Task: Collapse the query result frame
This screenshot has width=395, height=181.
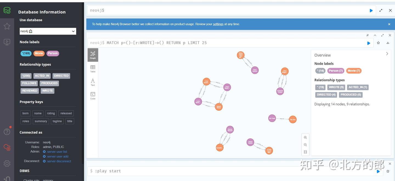Action: click(x=375, y=35)
